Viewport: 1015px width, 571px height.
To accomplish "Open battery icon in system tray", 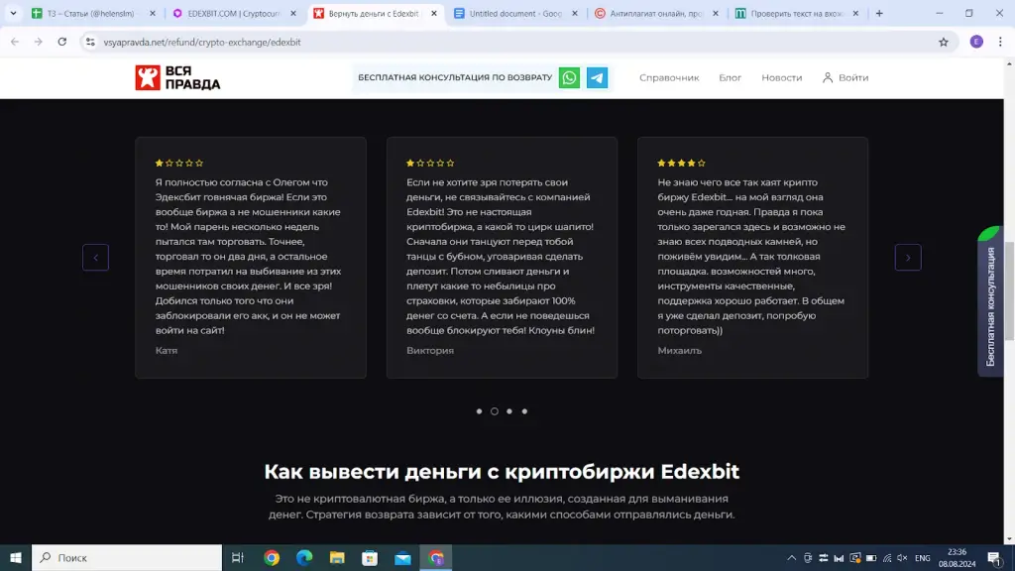I will [870, 558].
